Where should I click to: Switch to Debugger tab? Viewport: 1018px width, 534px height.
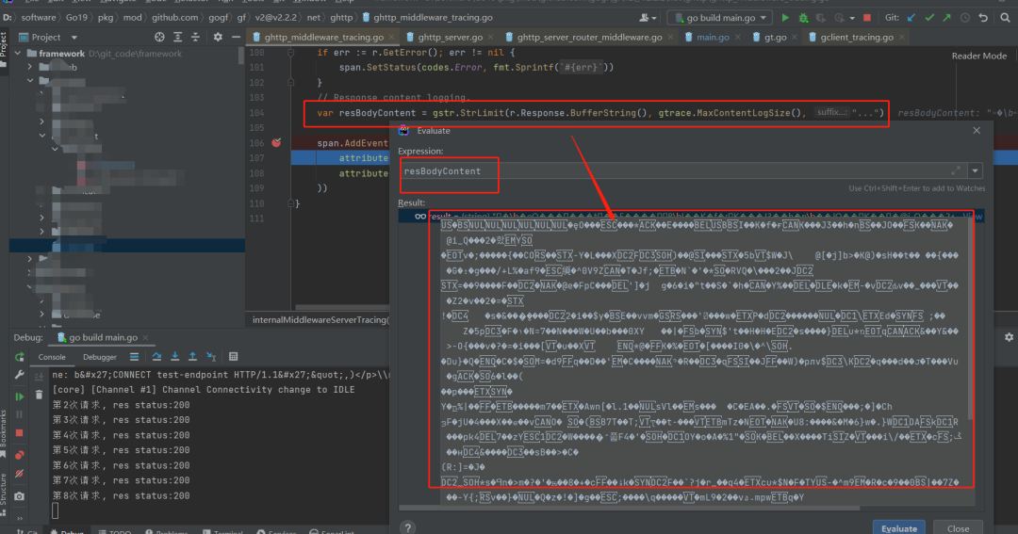tap(99, 357)
